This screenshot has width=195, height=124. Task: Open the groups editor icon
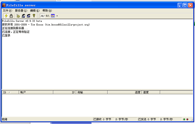pyautogui.click(x=29, y=16)
